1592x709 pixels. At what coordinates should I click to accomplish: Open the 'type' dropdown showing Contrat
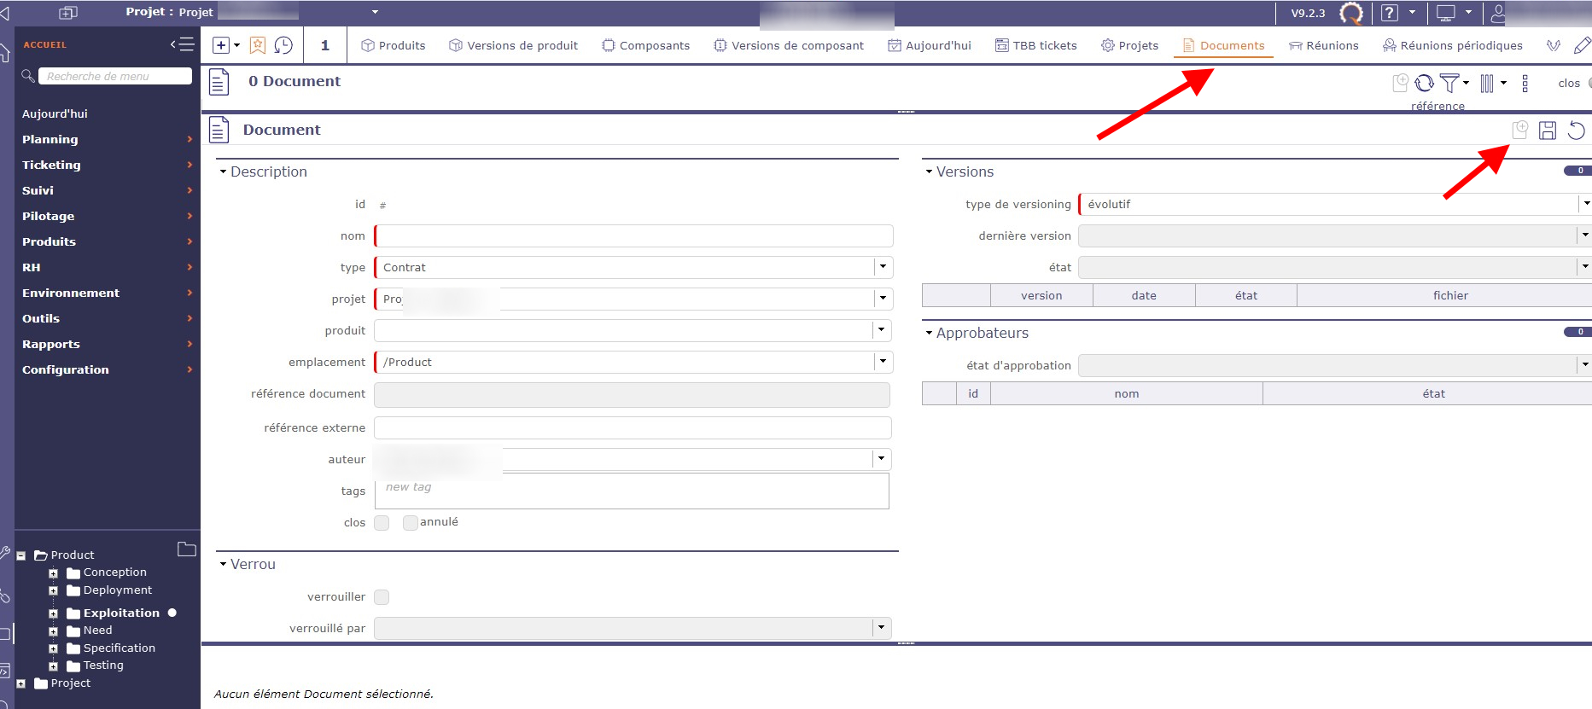(883, 267)
